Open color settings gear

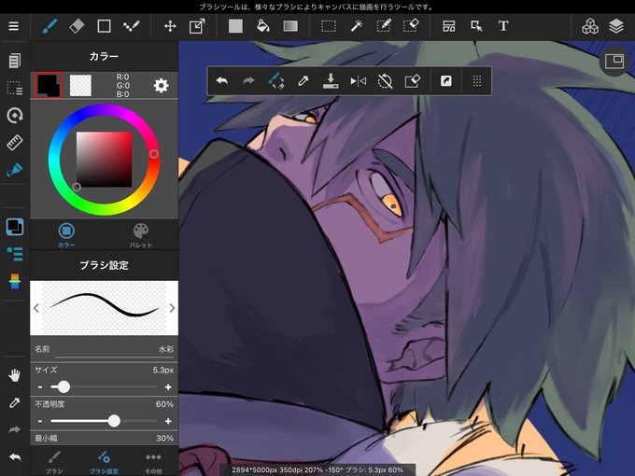click(x=162, y=86)
